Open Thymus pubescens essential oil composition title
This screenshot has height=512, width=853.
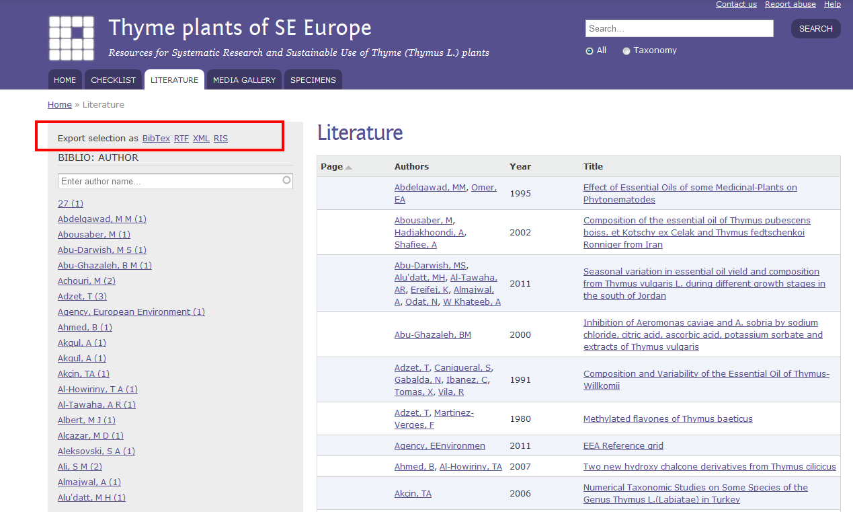[697, 232]
